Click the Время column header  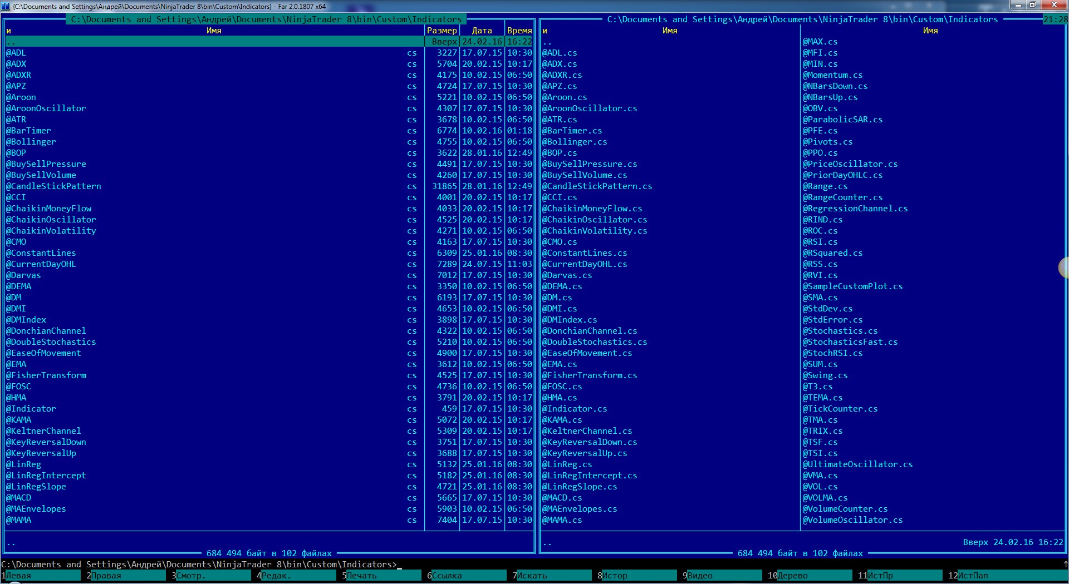pos(519,31)
